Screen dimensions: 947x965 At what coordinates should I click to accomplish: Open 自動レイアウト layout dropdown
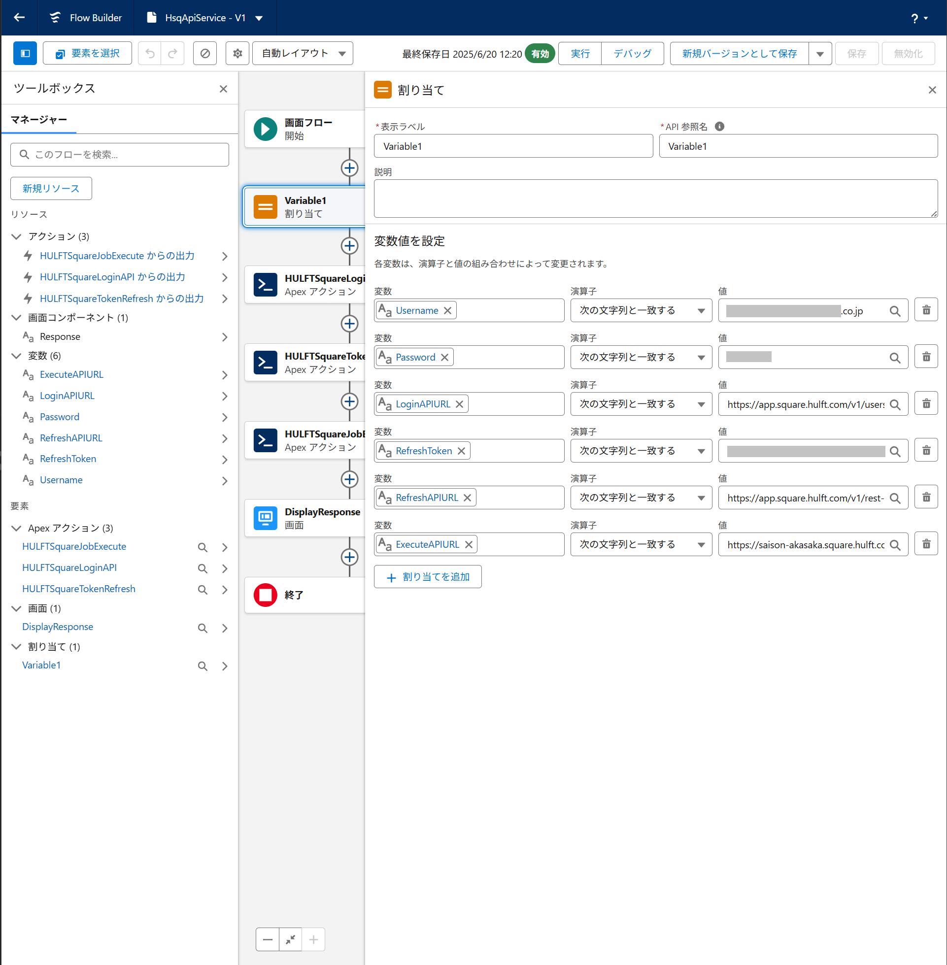303,53
